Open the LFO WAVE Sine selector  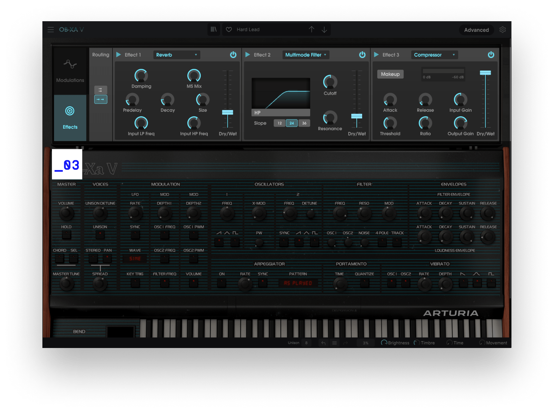[x=135, y=259]
